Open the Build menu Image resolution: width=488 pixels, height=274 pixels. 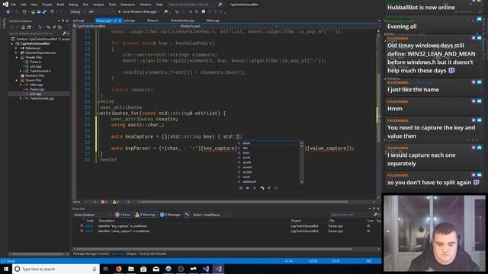click(60, 5)
